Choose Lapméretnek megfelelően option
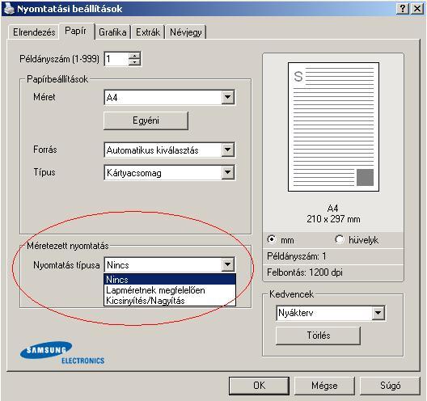The width and height of the screenshot is (427, 401). point(170,290)
